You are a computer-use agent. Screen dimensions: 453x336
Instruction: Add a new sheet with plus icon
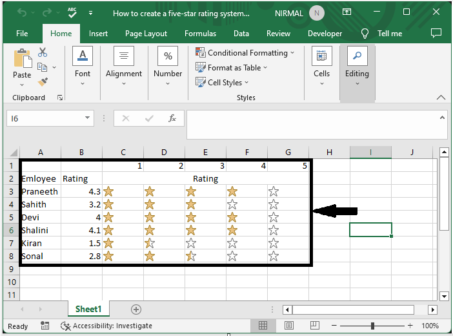coord(136,310)
